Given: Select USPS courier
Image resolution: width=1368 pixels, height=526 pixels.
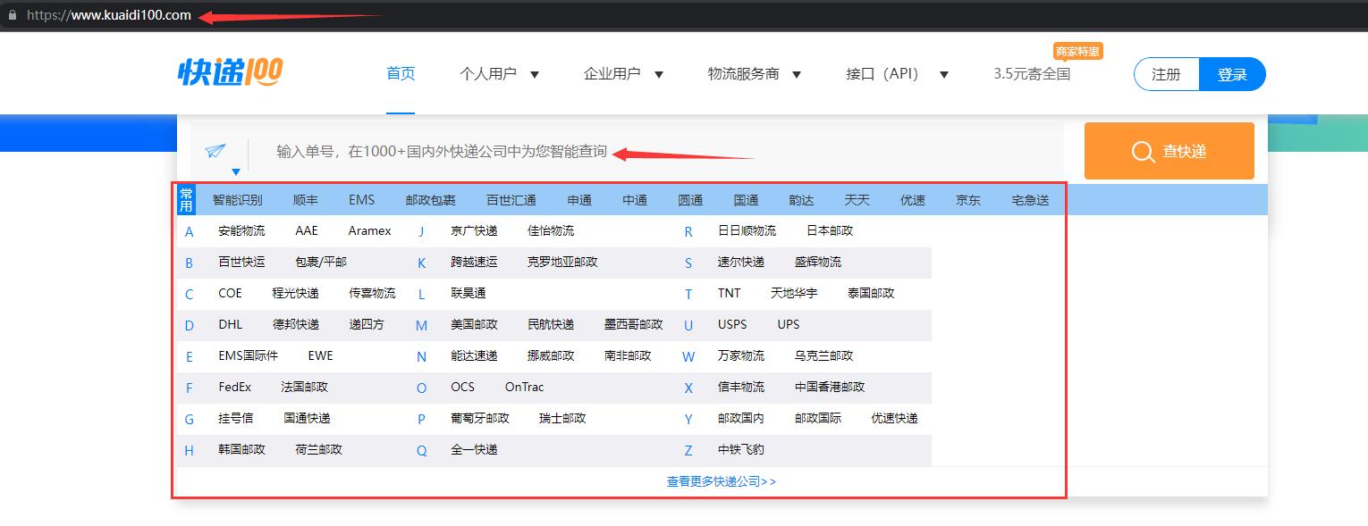Looking at the screenshot, I should [732, 324].
